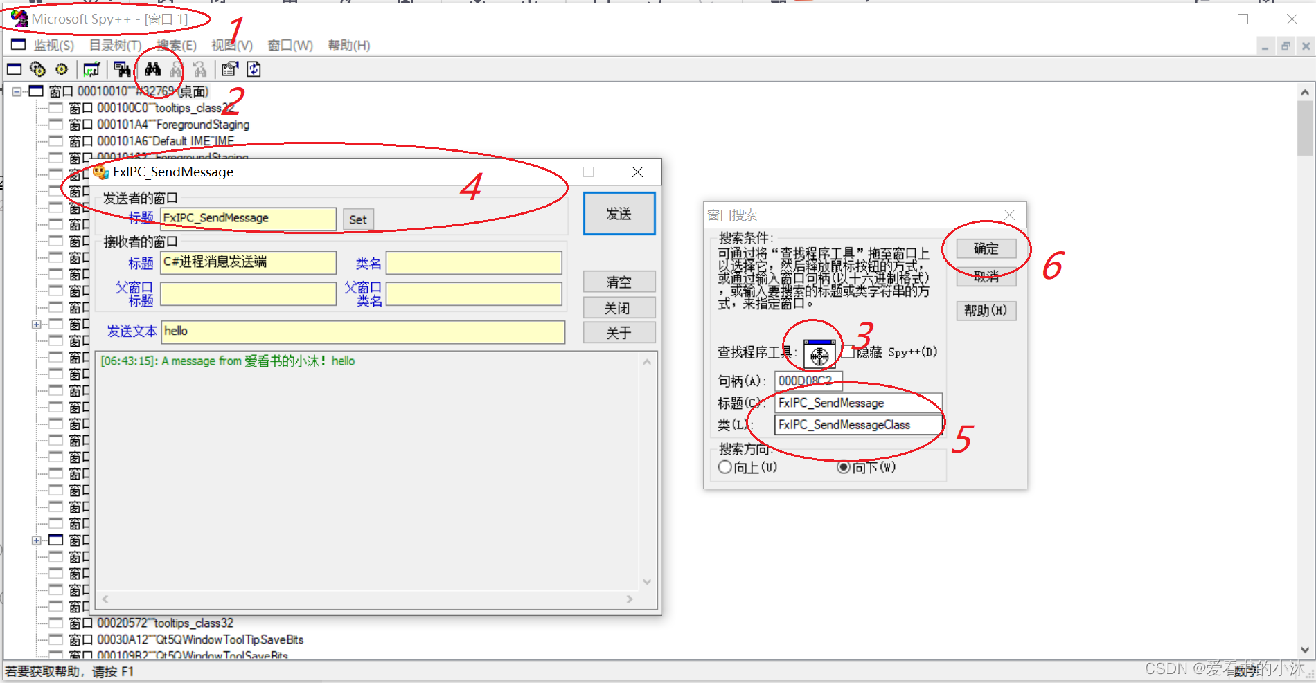
Task: Click the Find Previous toolbar icon
Action: pos(200,69)
